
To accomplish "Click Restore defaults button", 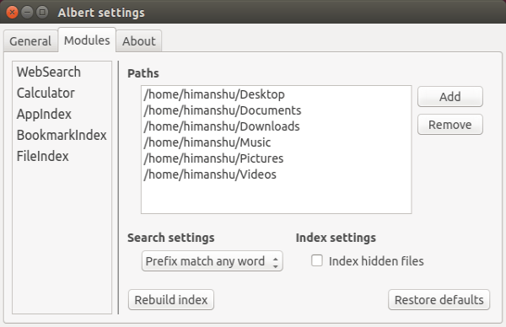I will (439, 299).
